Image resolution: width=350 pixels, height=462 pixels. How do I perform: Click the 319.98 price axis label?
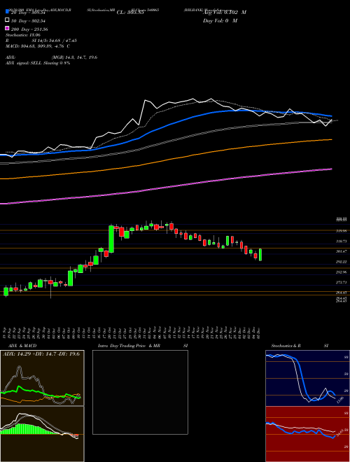[341, 231]
